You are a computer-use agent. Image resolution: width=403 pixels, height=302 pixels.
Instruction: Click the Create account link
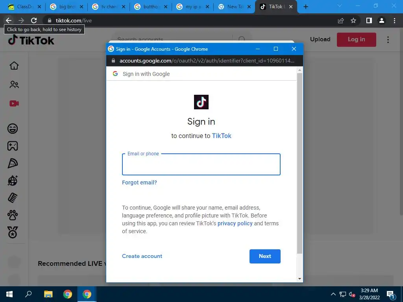pyautogui.click(x=142, y=256)
